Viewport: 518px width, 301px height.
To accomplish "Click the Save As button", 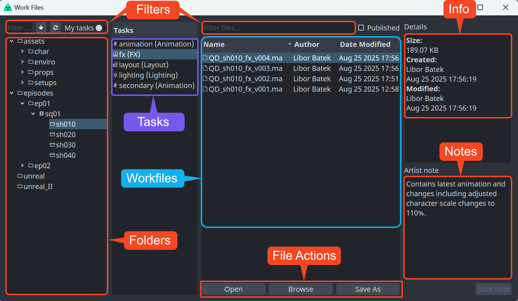I will 367,289.
